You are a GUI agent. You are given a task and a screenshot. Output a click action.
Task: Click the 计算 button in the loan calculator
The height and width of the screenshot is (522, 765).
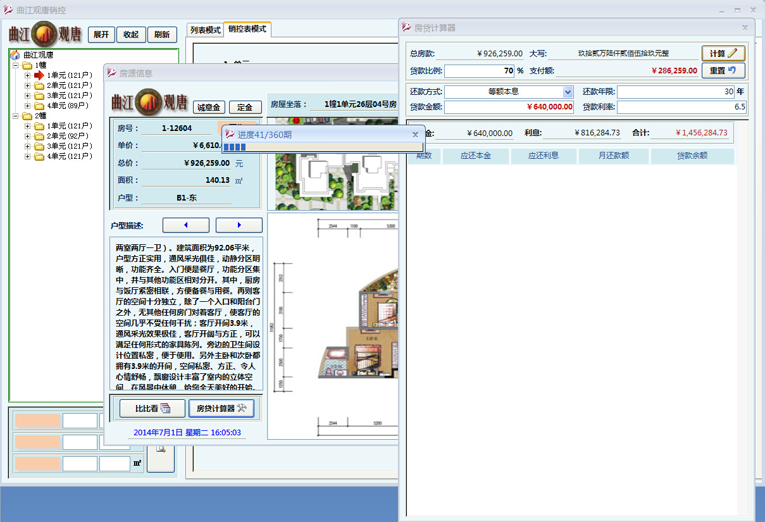[723, 54]
